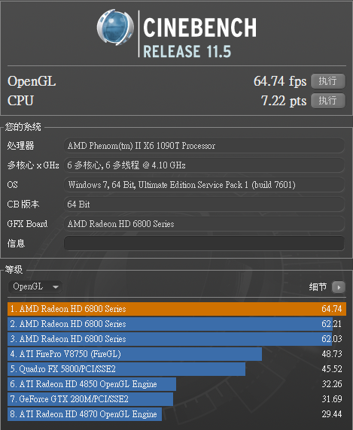
Task: Open the OpenGL ranking dropdown
Action: (35, 287)
